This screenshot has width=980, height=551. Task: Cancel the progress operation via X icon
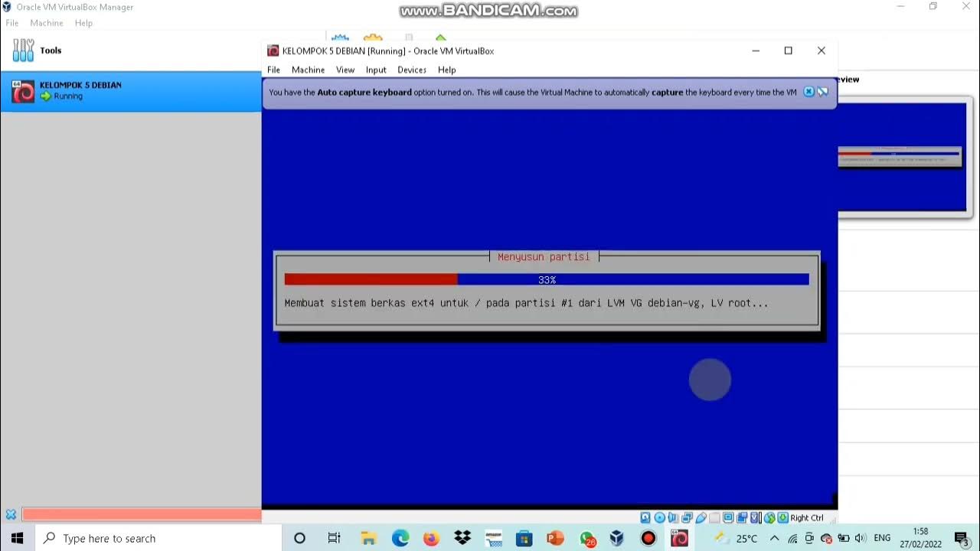tap(11, 515)
